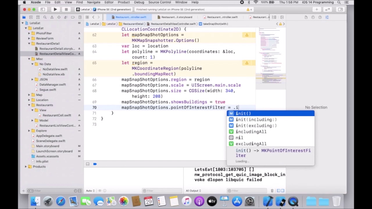This screenshot has height=209, width=372.
Task: Pick excludingAll from completion list
Action: pos(270,144)
